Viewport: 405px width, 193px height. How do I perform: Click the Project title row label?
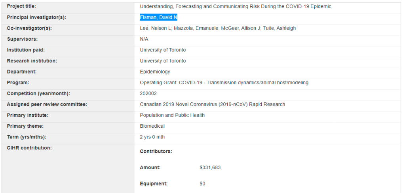pyautogui.click(x=21, y=7)
